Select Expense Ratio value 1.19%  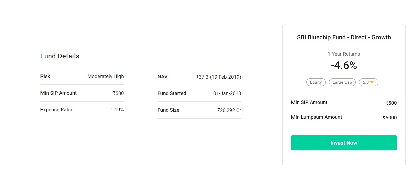117,110
